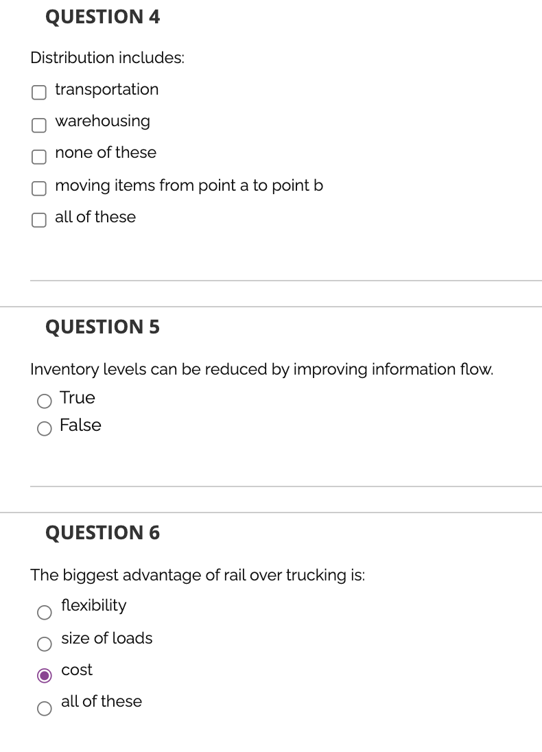542x752 pixels.
Task: Check the transportation option in Question 4
Action: click(38, 92)
